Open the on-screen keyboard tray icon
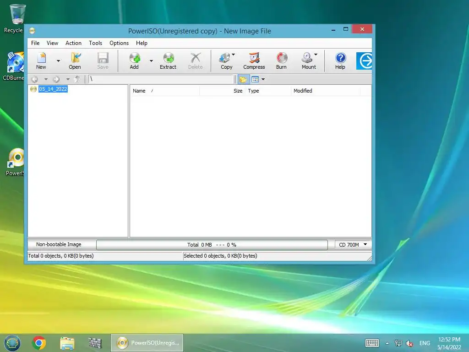Viewport: 469px width, 352px height. click(372, 343)
